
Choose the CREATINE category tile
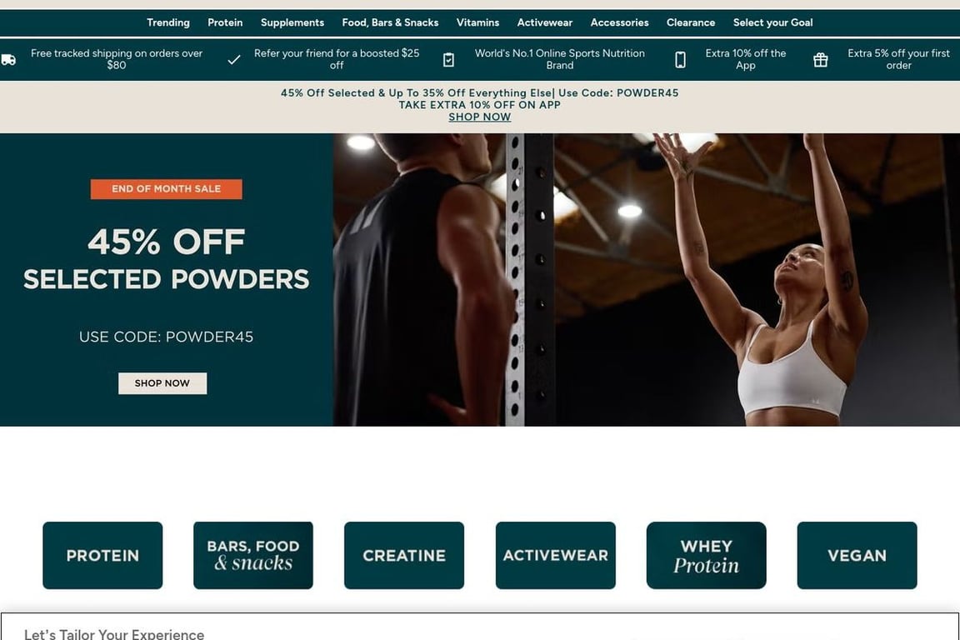(404, 556)
